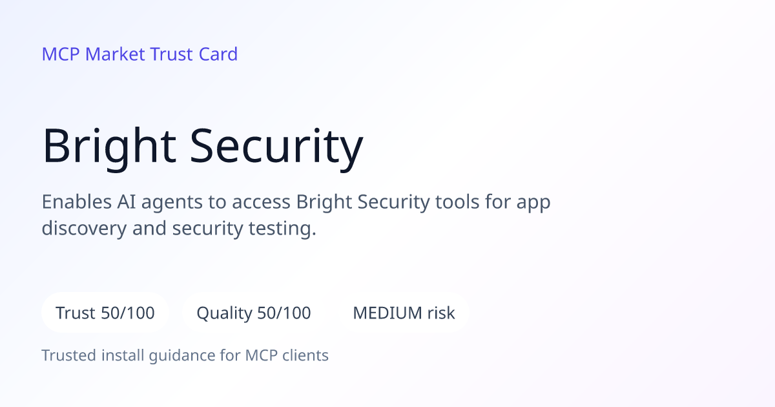Click the word Trust in the first badge
The width and height of the screenshot is (775, 407).
pos(76,313)
